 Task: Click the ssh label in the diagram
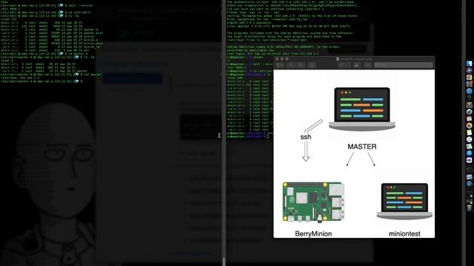306,137
